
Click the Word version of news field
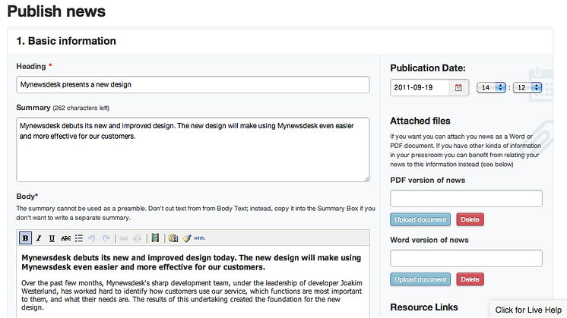pos(466,259)
